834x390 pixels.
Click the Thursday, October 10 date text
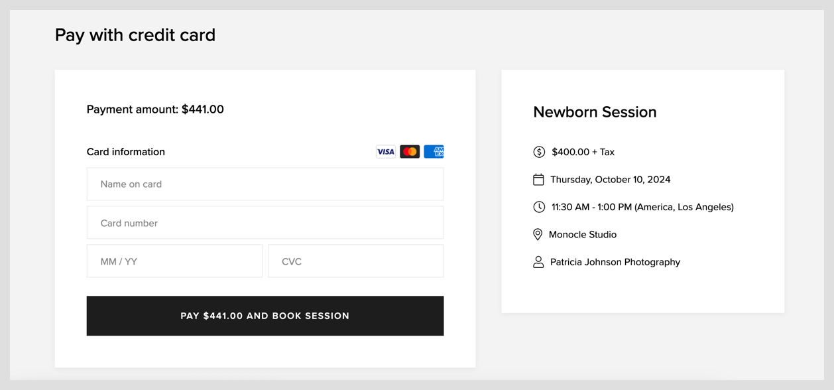[610, 179]
